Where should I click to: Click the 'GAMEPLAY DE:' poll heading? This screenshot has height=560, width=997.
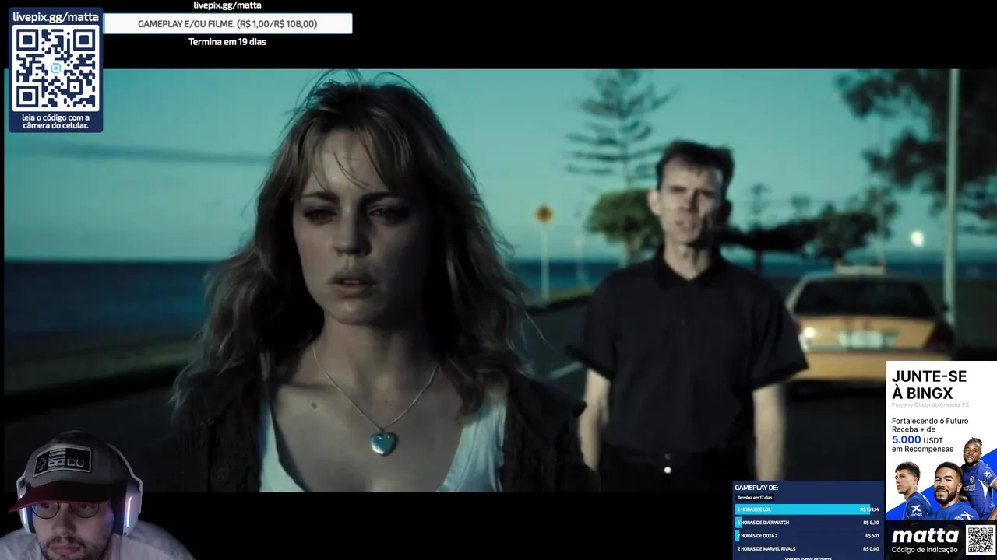tap(756, 488)
